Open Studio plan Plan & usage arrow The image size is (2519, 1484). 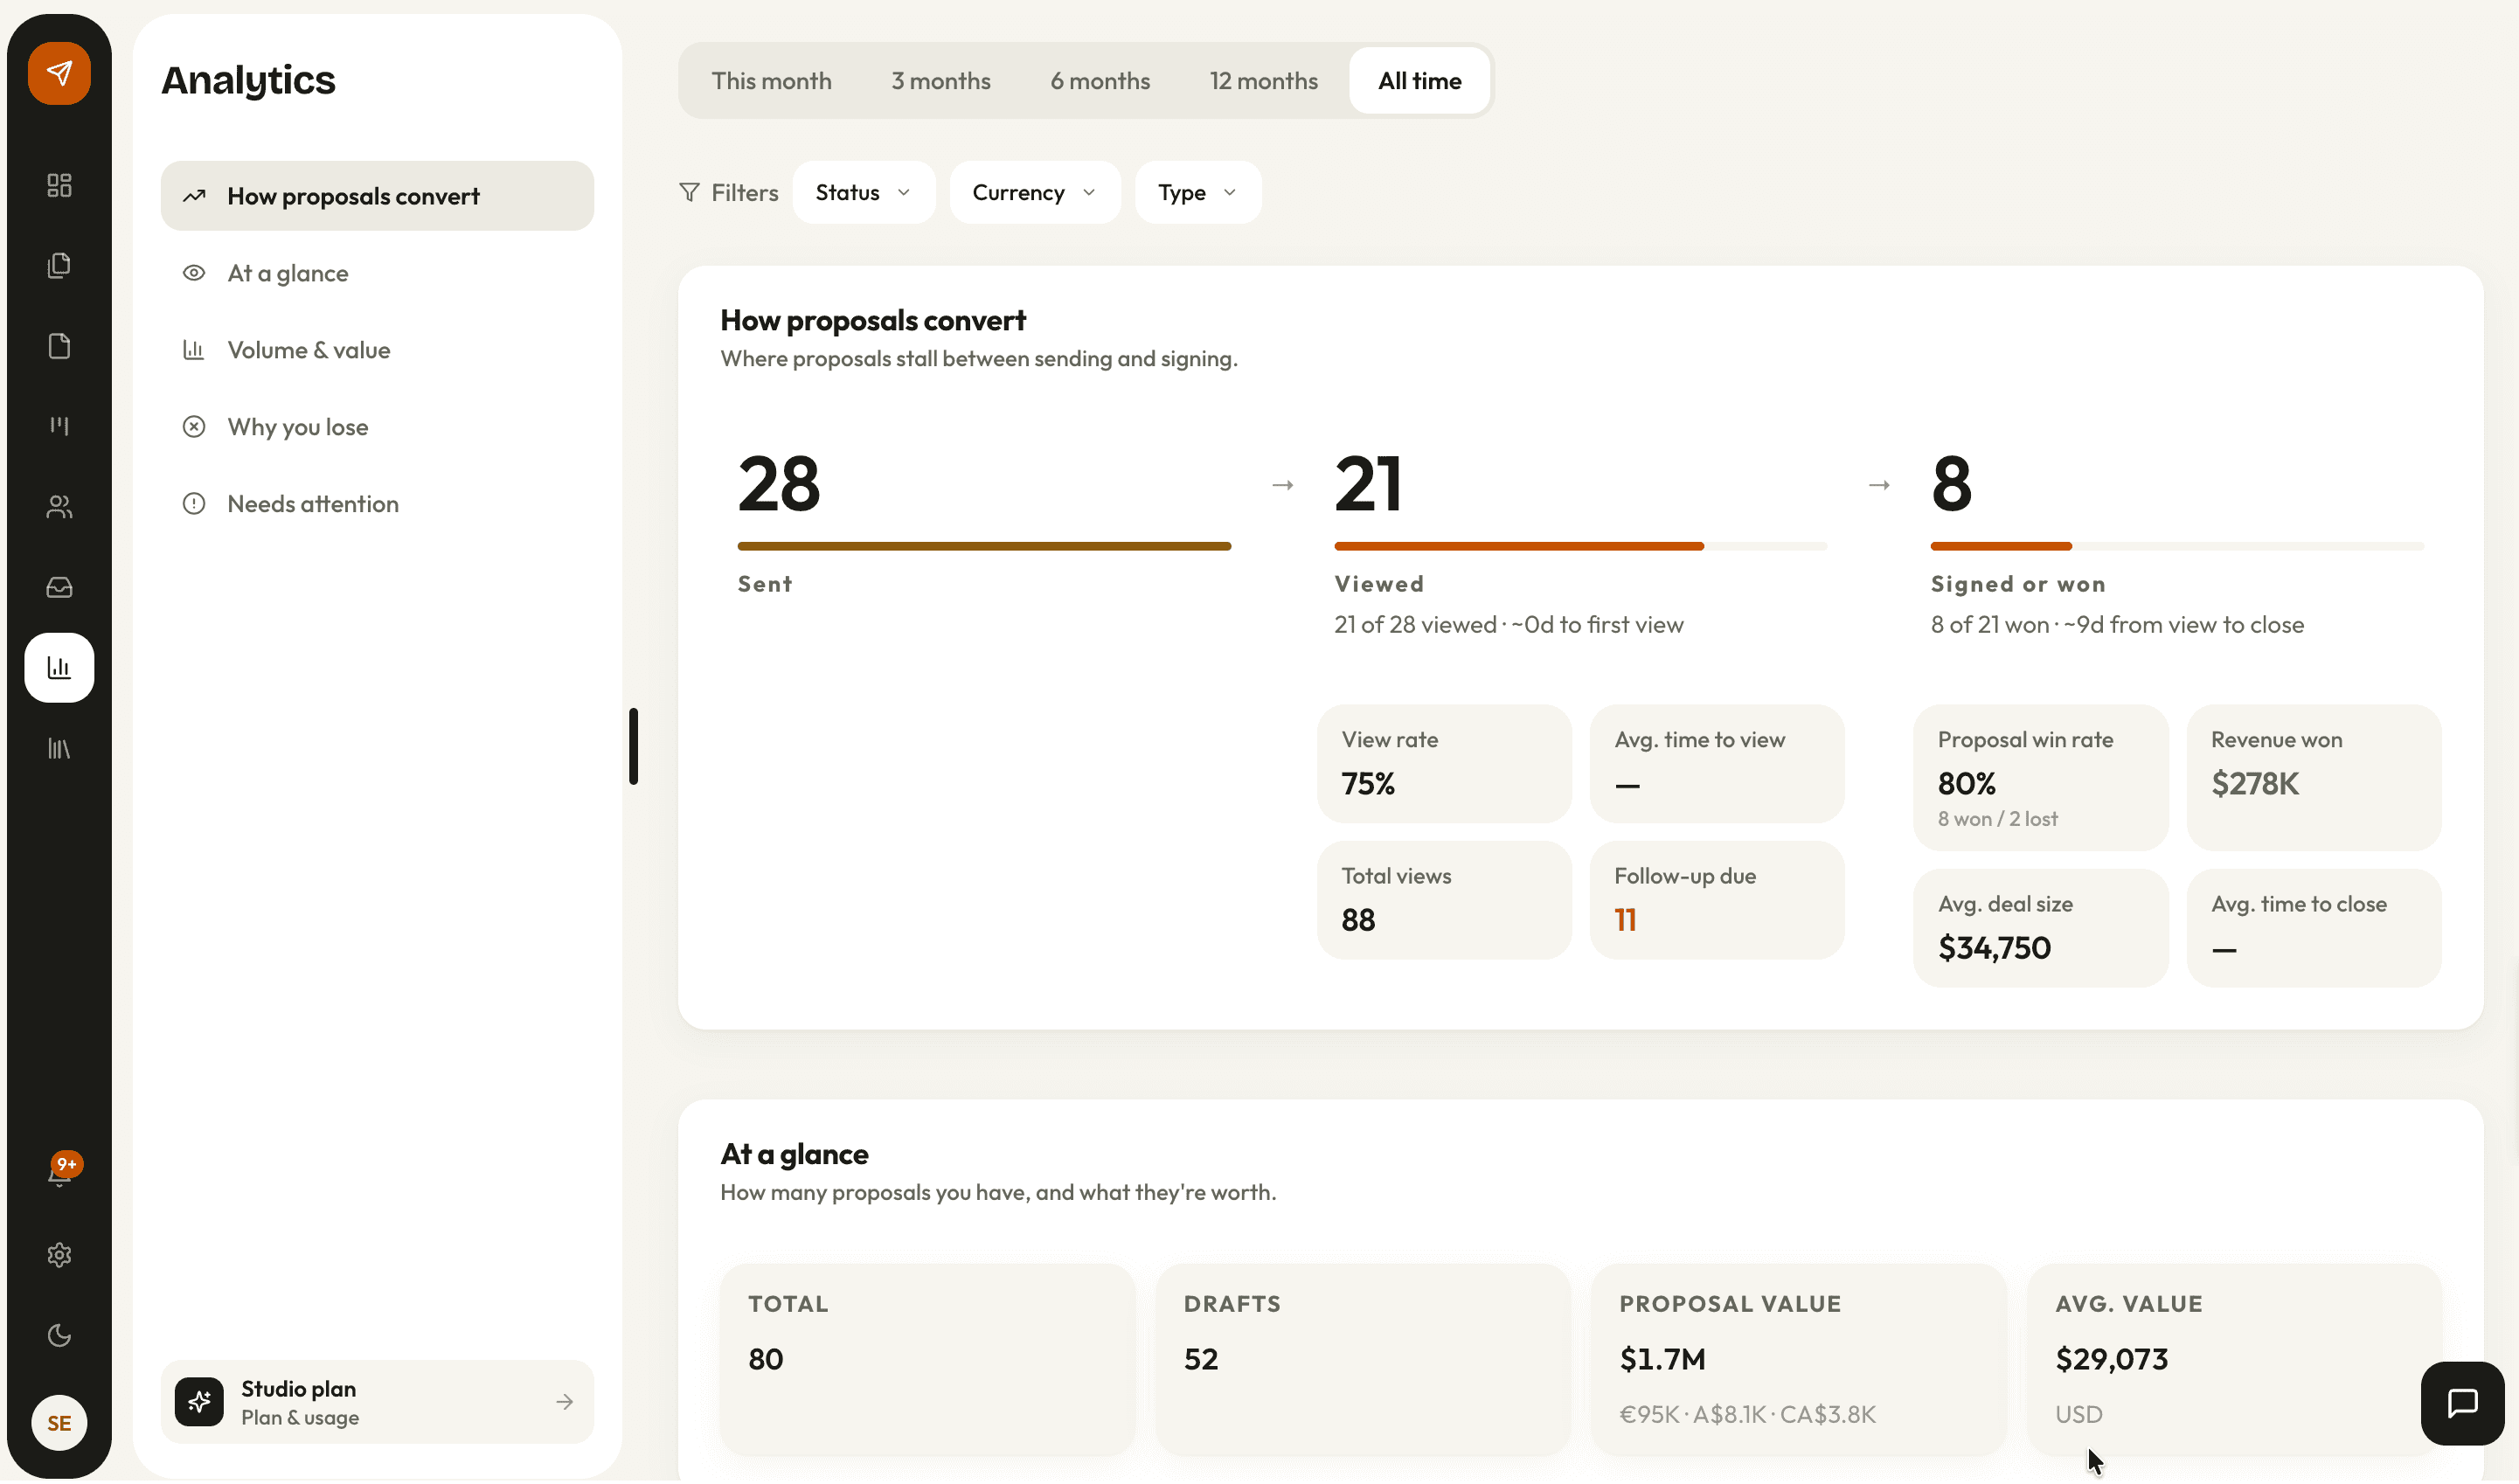(565, 1404)
